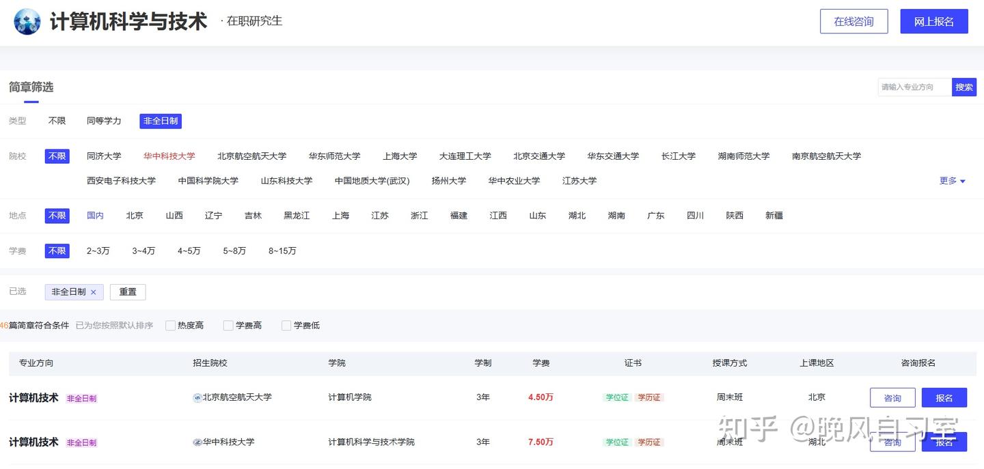Filter by school 南京航空航天大学

tap(827, 156)
